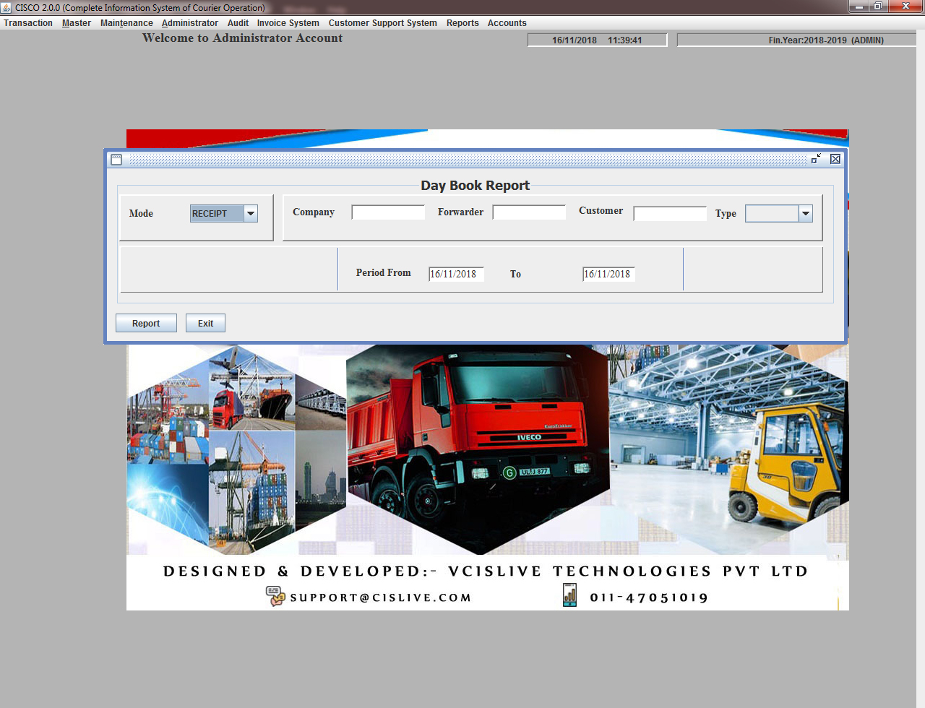Open the Customer Support System menu
The height and width of the screenshot is (708, 925).
tap(382, 23)
